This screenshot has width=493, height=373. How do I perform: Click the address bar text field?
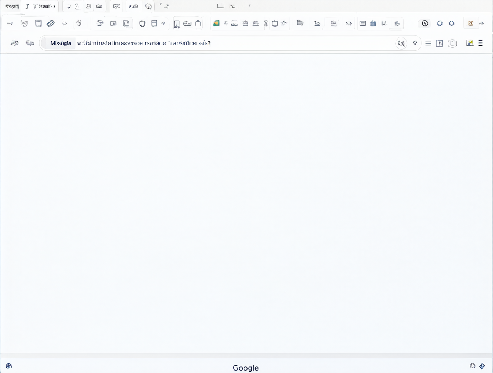[229, 43]
